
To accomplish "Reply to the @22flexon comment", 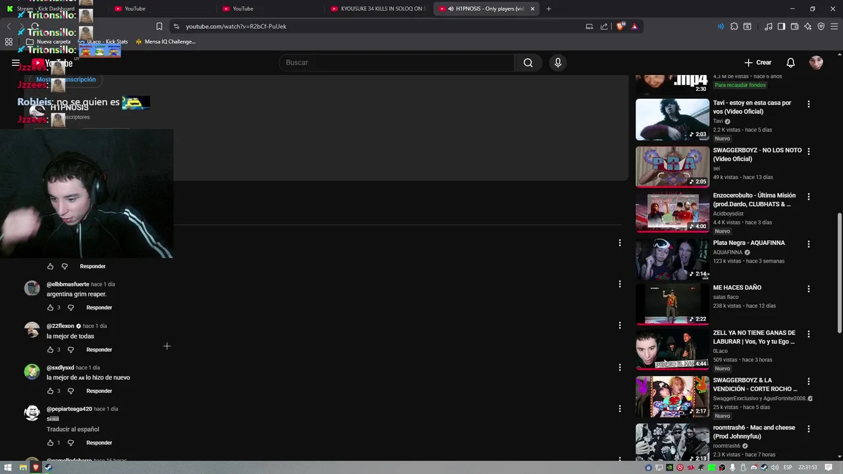I will [x=99, y=350].
